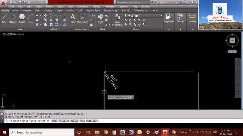Click the Plot print icon
The image size is (243, 136).
[x=29, y=2]
